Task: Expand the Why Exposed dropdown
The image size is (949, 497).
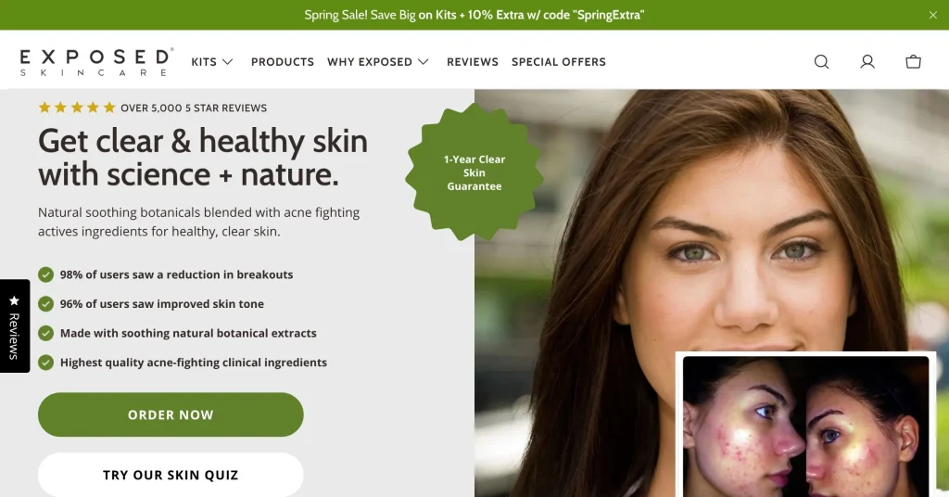Action: [x=378, y=62]
